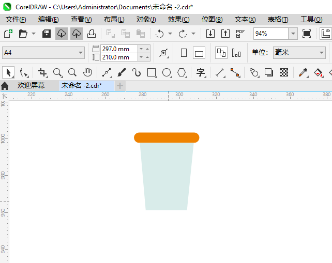Screen dimensions: 332x263
Task: Undo the last action
Action: tap(159, 34)
